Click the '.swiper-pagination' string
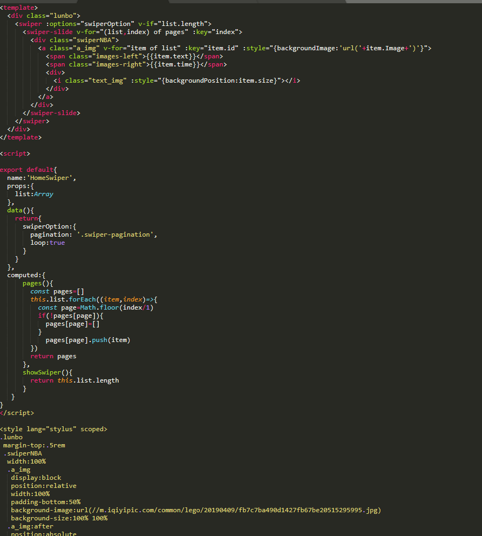 (x=115, y=235)
